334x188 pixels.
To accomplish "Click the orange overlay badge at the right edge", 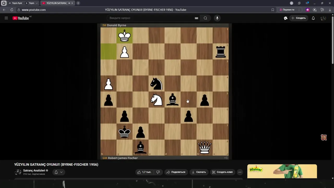I will 324,137.
